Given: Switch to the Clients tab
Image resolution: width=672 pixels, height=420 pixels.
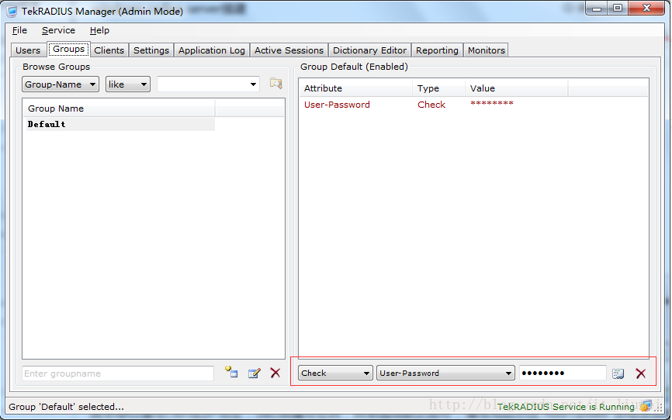Looking at the screenshot, I should coord(109,50).
